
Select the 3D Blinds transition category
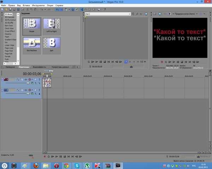(x=8, y=14)
